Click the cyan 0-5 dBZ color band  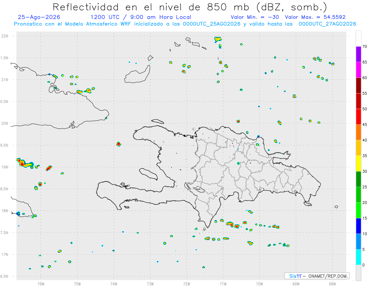coord(358,257)
